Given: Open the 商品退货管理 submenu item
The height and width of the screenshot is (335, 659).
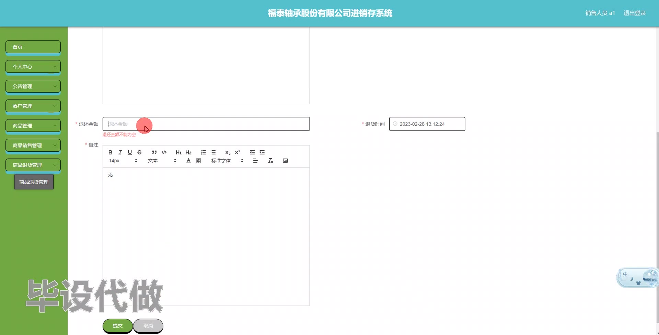Looking at the screenshot, I should [x=34, y=182].
